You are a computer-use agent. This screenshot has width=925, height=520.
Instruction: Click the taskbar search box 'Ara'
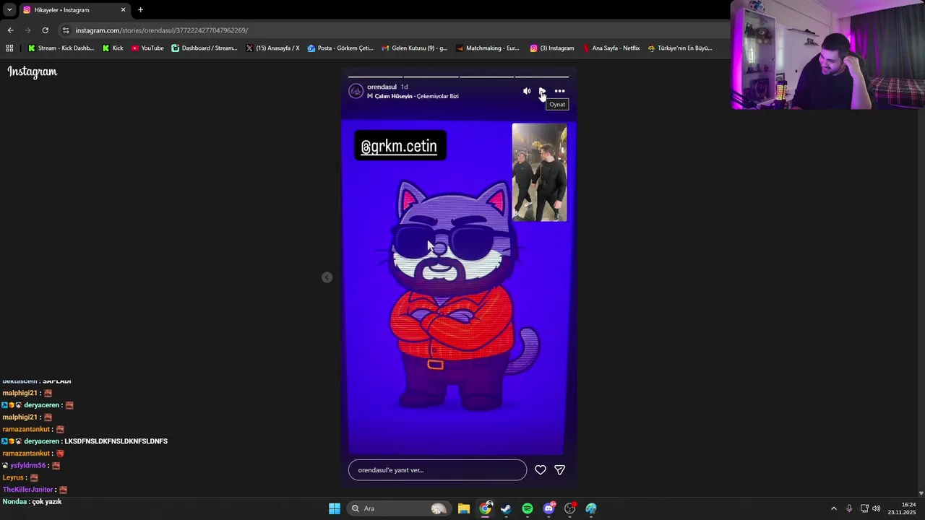pyautogui.click(x=399, y=508)
